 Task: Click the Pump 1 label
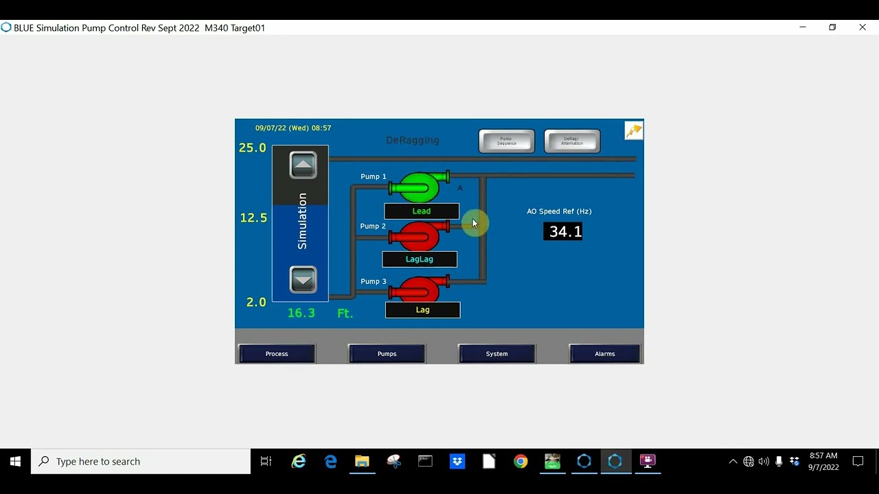click(374, 176)
